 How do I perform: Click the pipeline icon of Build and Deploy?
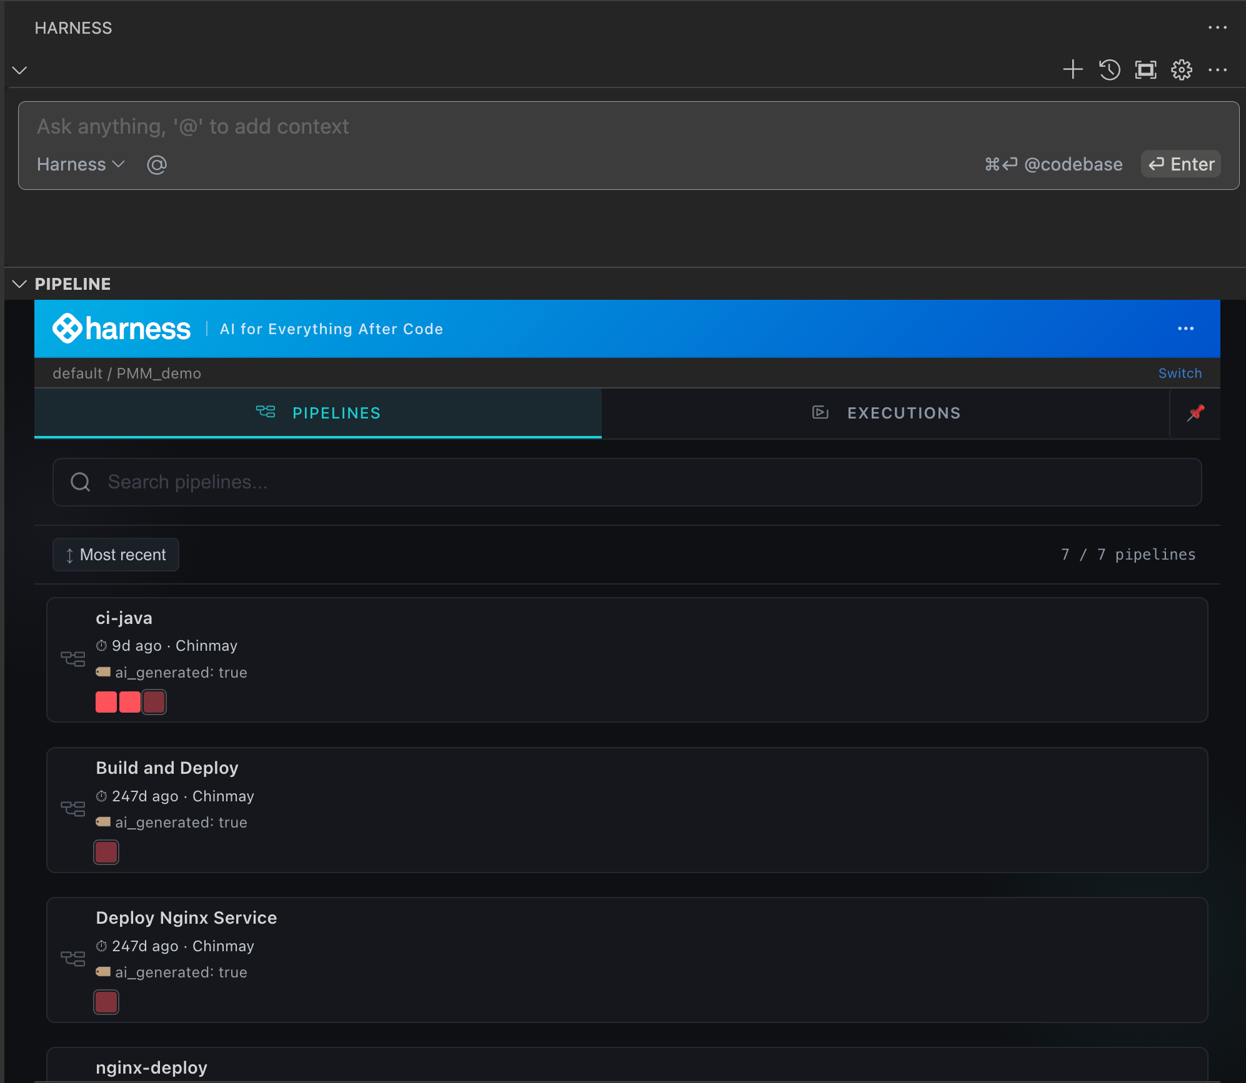72,809
